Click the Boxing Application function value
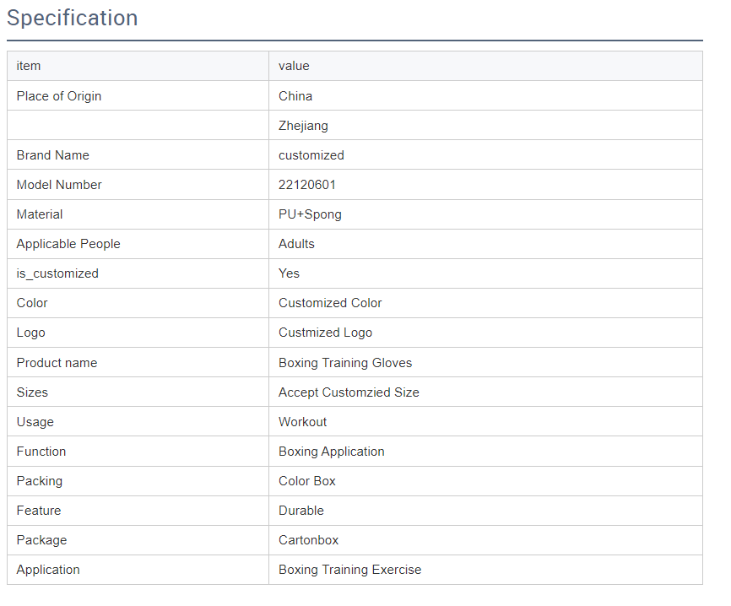The image size is (731, 606). 331,452
